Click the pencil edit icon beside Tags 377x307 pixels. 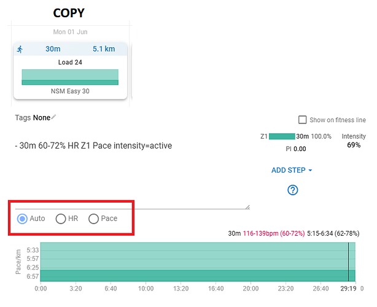54,117
